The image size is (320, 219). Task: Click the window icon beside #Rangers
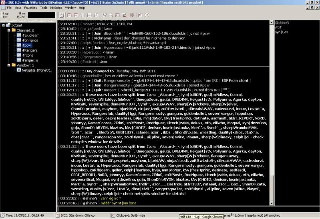[x=19, y=50]
